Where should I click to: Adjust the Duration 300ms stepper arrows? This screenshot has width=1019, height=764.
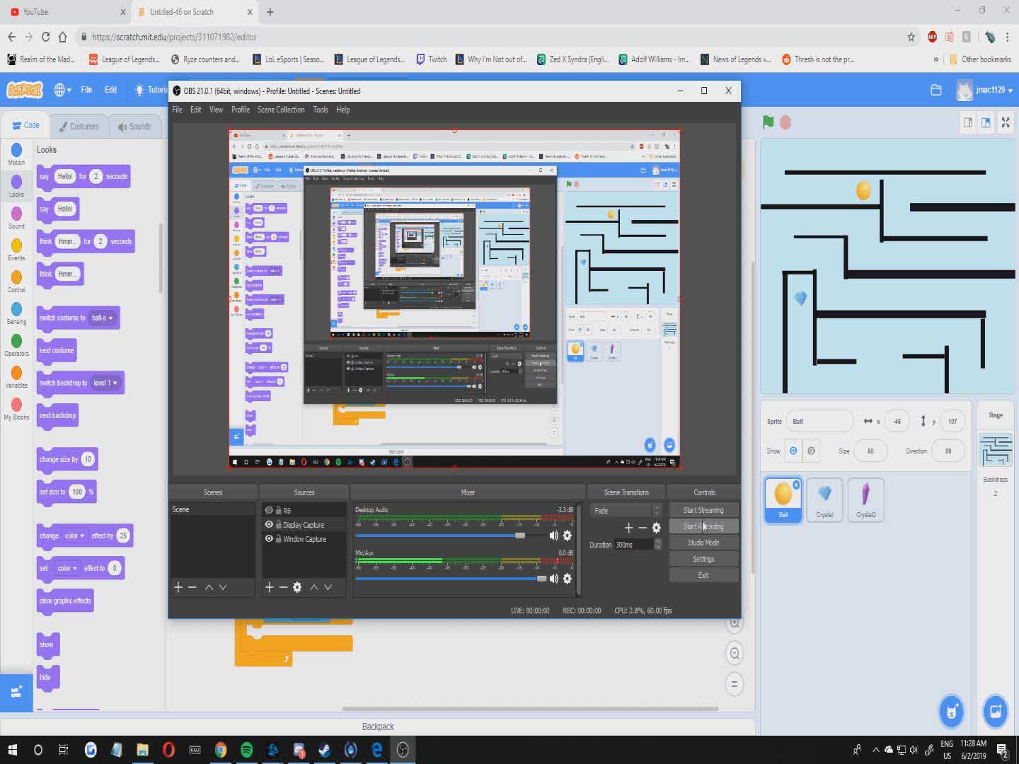pyautogui.click(x=658, y=544)
